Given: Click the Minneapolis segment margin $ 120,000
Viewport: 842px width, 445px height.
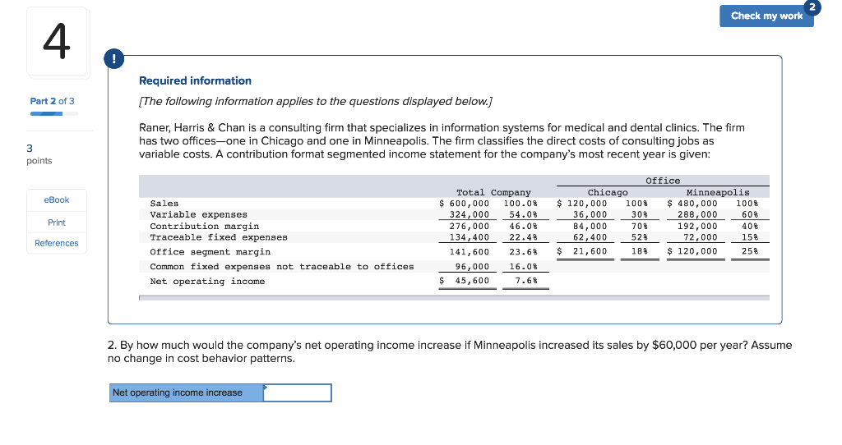Looking at the screenshot, I should tap(692, 251).
